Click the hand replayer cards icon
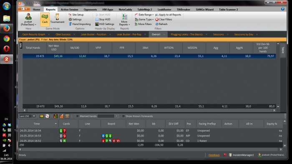The height and width of the screenshot is (164, 292). coord(47,116)
